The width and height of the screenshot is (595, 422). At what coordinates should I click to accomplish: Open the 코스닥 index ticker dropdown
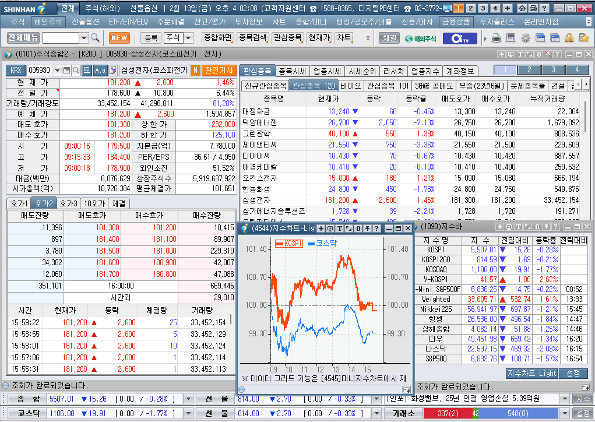[x=188, y=413]
